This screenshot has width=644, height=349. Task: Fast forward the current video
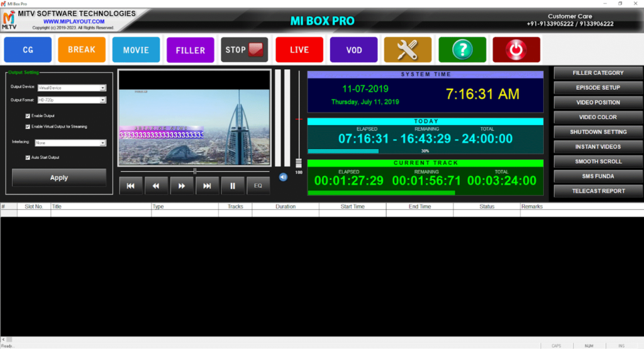point(182,186)
